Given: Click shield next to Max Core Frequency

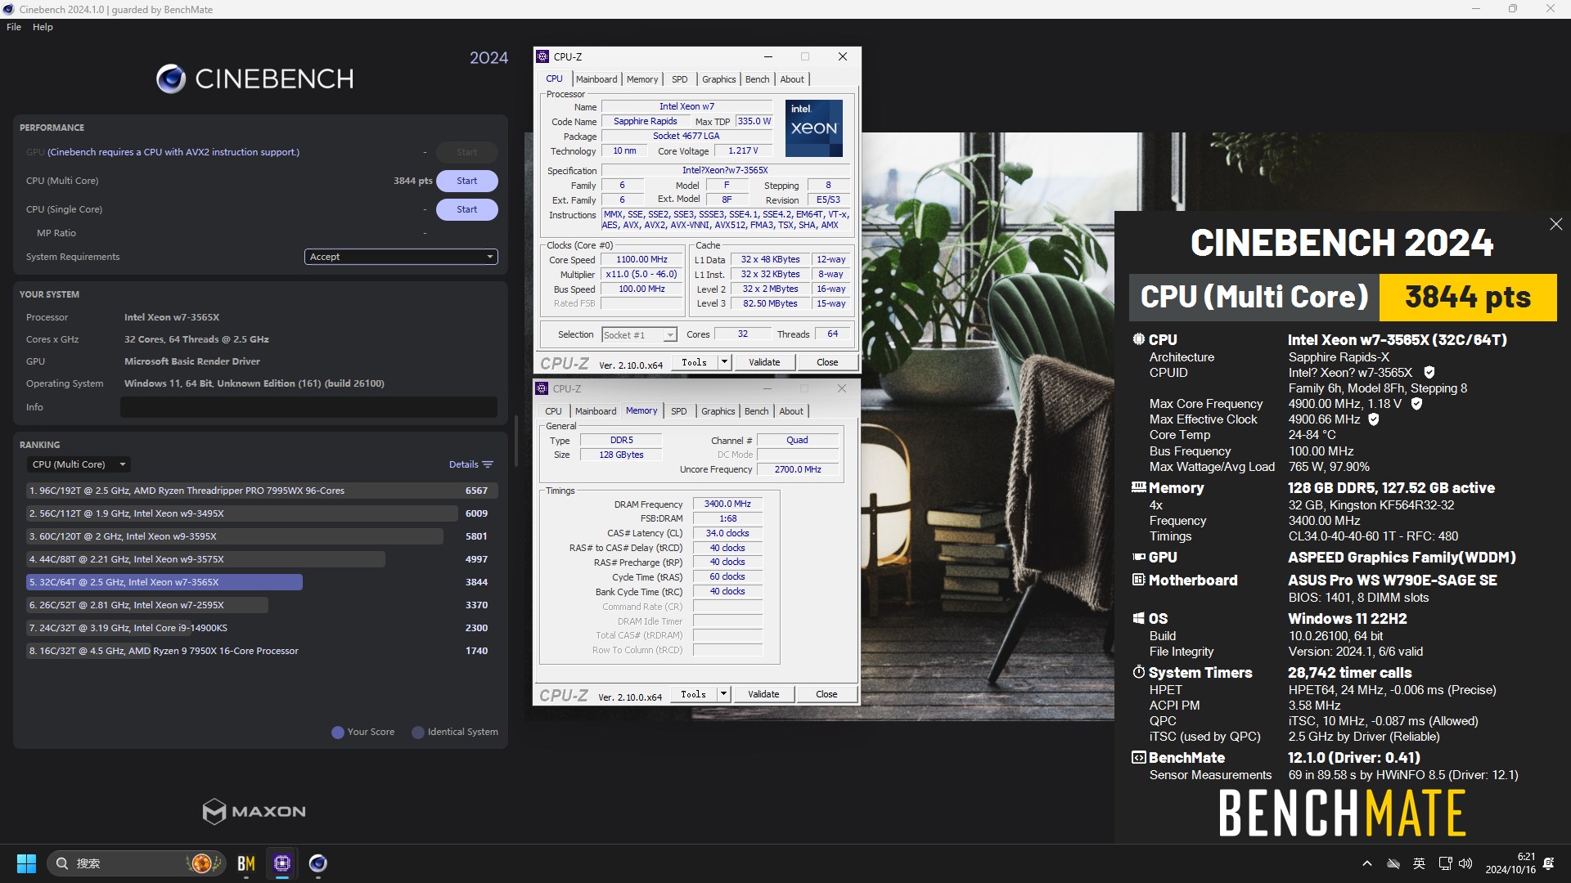Looking at the screenshot, I should coord(1416,404).
